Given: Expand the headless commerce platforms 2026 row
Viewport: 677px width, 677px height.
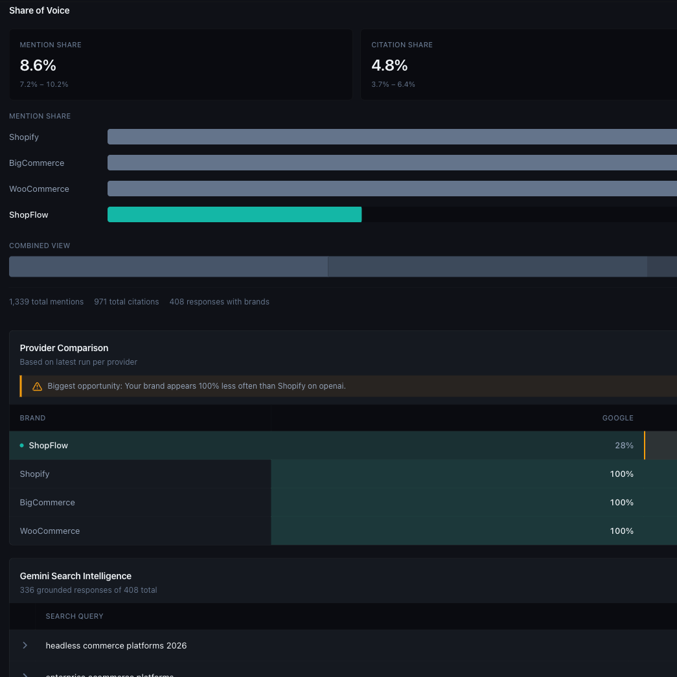Looking at the screenshot, I should click(25, 645).
